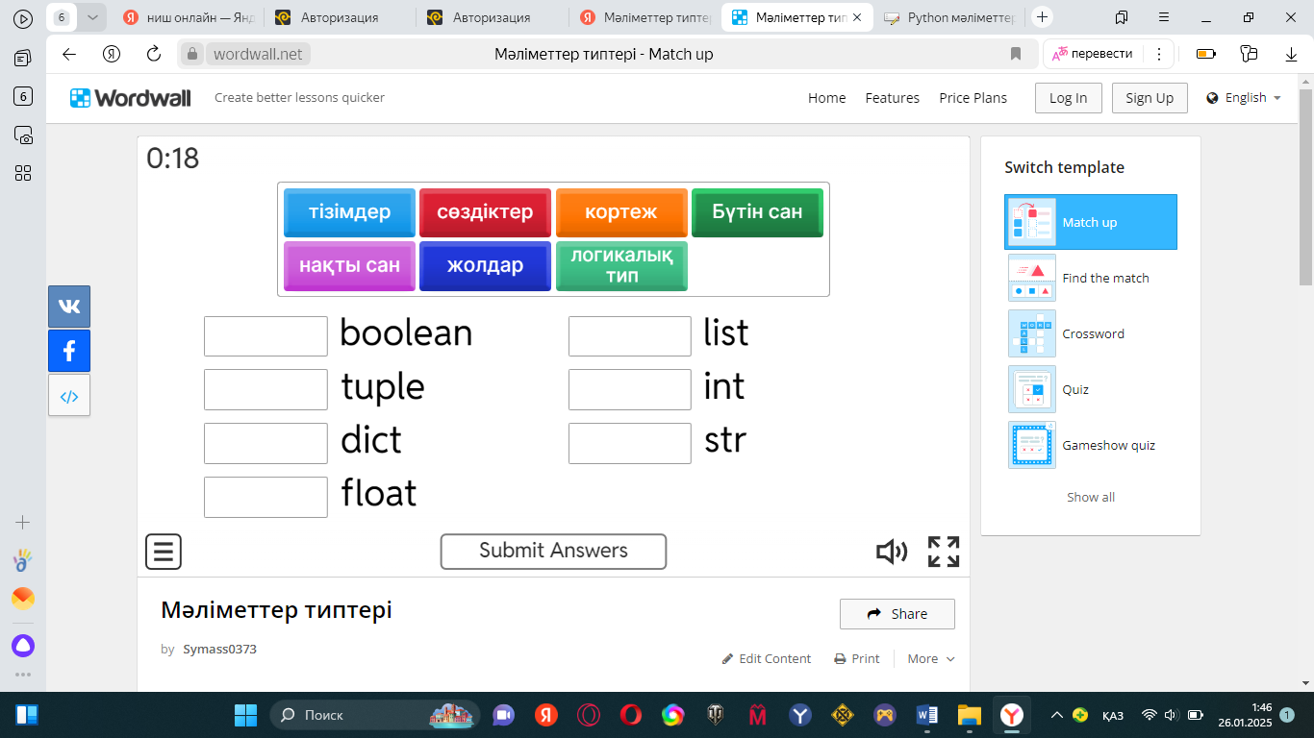Open Microsoft Word from the taskbar
Screen dimensions: 1314x738
(927, 715)
